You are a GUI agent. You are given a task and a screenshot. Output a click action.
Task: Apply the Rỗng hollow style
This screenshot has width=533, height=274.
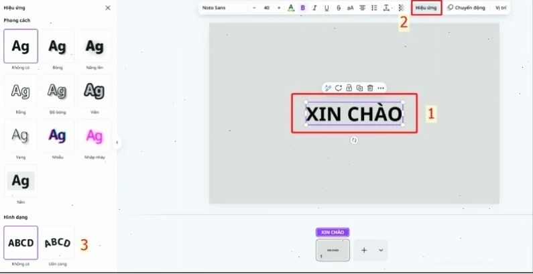pos(21,91)
